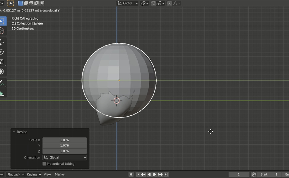
Task: Set selection mode to invert selection
Action: (x=36, y=3)
